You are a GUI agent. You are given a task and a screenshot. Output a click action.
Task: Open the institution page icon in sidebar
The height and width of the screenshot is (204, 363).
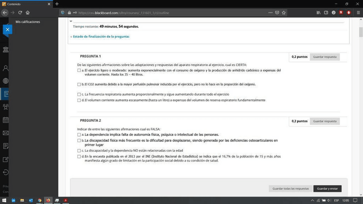tap(6, 49)
